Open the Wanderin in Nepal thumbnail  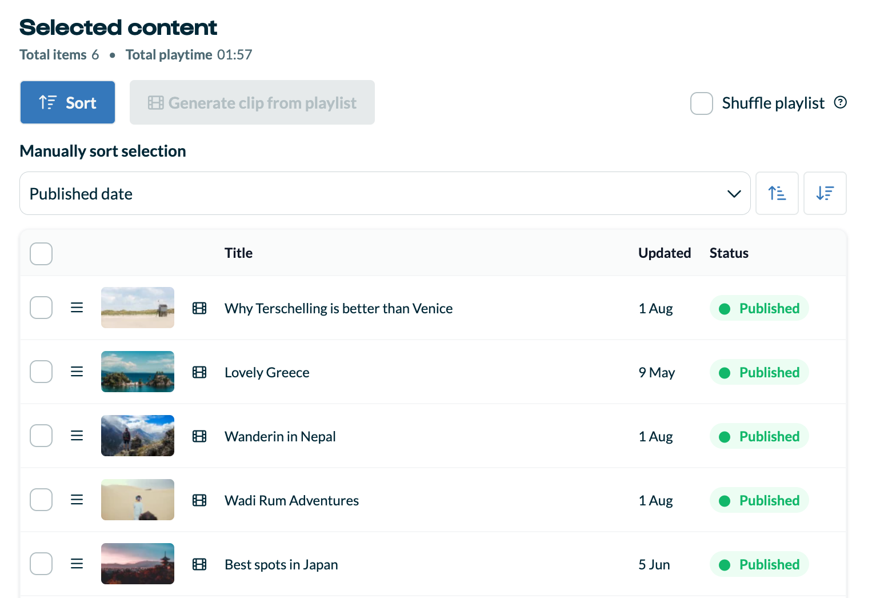(138, 436)
